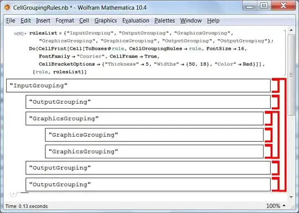The image size is (299, 213).
Task: Close the Mathematica window
Action: pos(283,6)
